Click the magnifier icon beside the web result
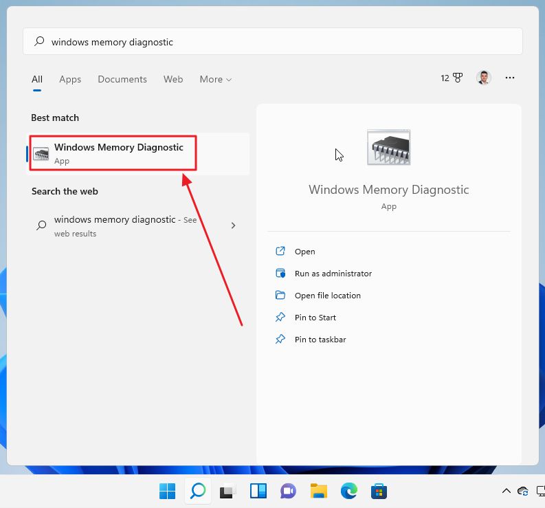 (41, 225)
